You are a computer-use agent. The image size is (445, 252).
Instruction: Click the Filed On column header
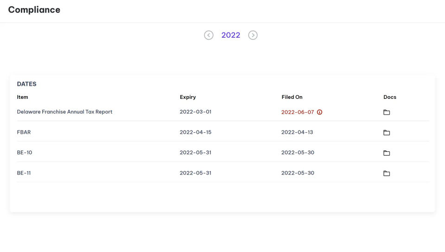292,97
